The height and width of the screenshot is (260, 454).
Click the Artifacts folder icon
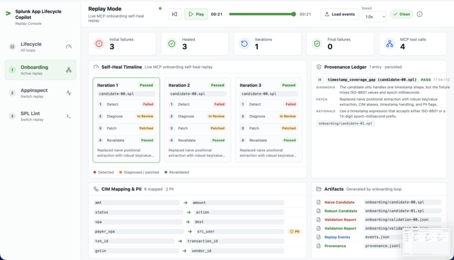point(319,189)
